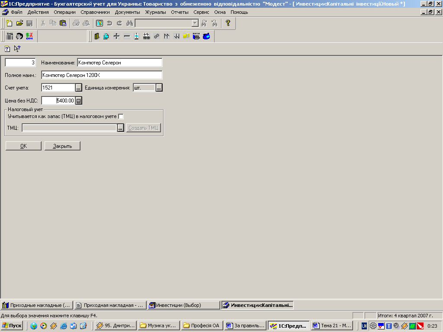Viewport: 443px width, 332px height.
Task: Open the Действия menu
Action: 38,12
